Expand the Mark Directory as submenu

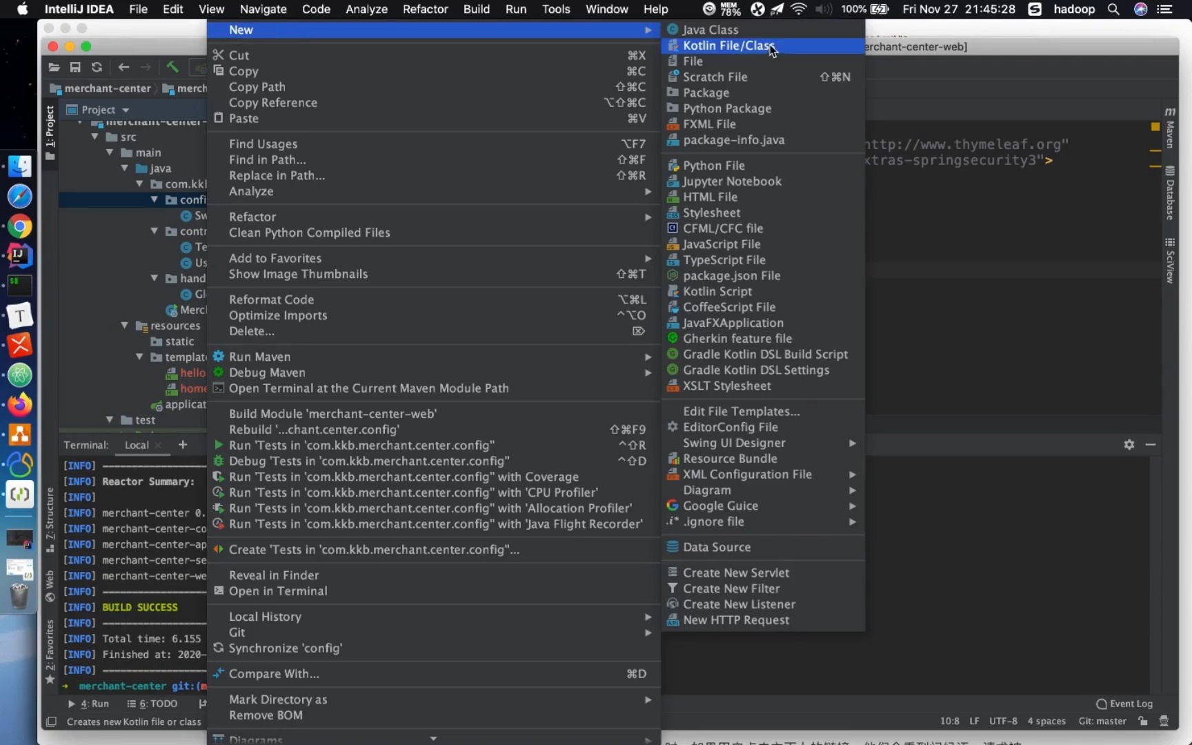coord(433,699)
